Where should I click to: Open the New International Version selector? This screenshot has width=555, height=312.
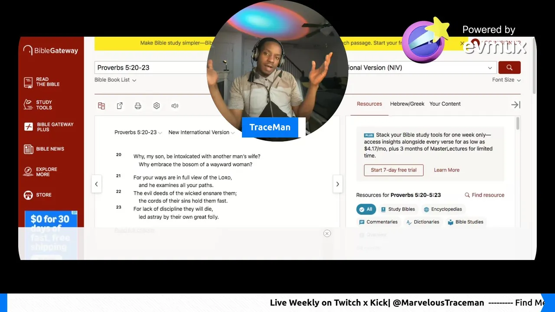point(202,132)
